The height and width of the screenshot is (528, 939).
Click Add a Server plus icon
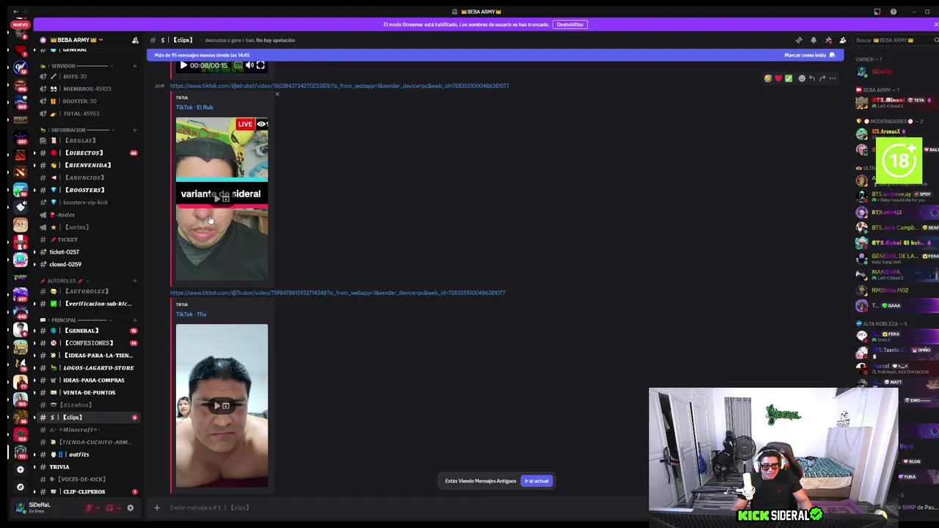21,469
